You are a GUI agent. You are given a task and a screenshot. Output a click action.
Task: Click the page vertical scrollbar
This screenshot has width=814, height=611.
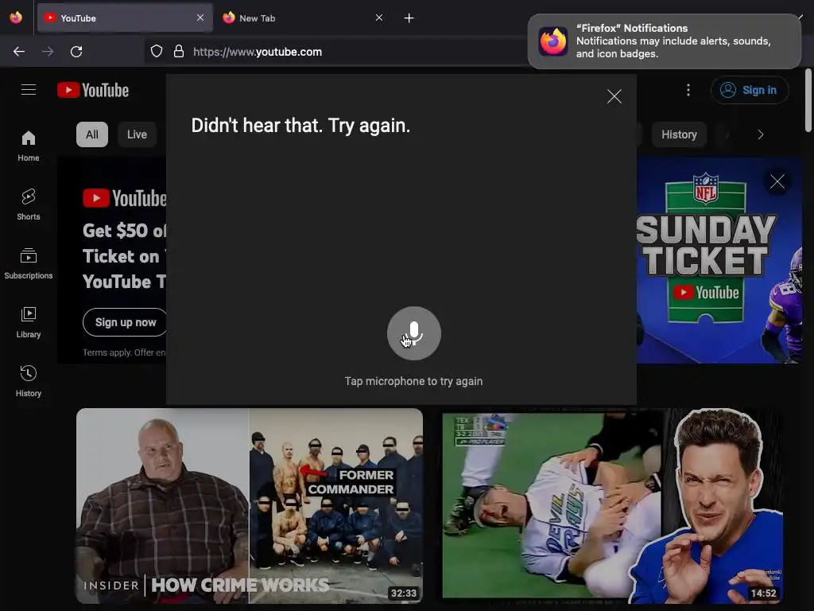tap(808, 100)
